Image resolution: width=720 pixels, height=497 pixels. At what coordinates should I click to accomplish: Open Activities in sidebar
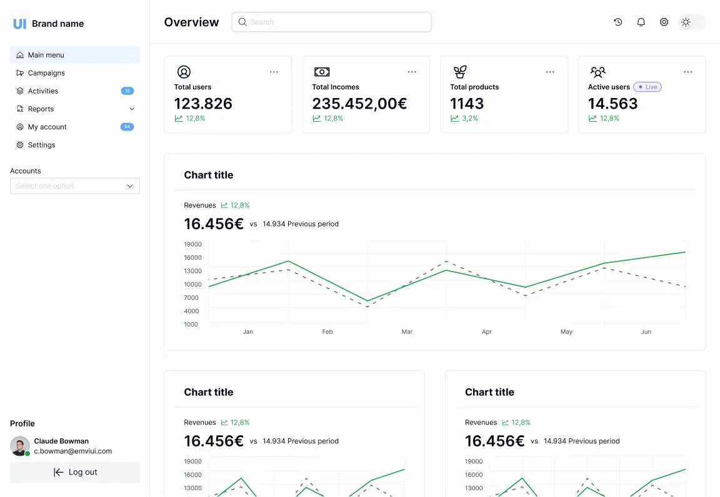point(75,91)
